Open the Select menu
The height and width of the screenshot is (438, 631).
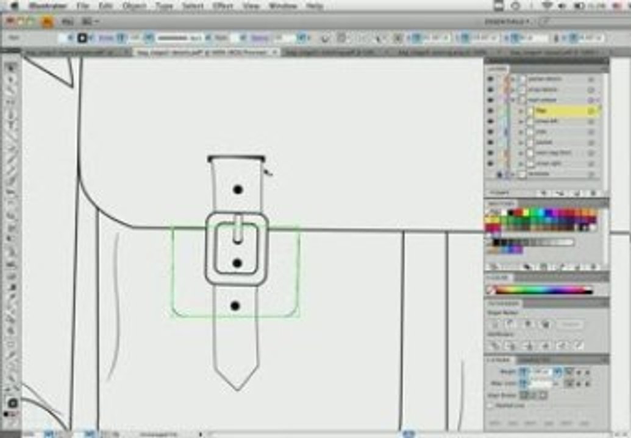click(193, 5)
